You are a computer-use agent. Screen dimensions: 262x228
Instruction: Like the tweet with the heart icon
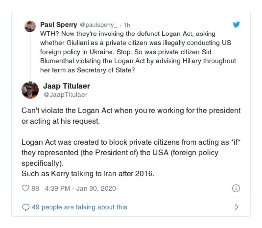click(25, 189)
